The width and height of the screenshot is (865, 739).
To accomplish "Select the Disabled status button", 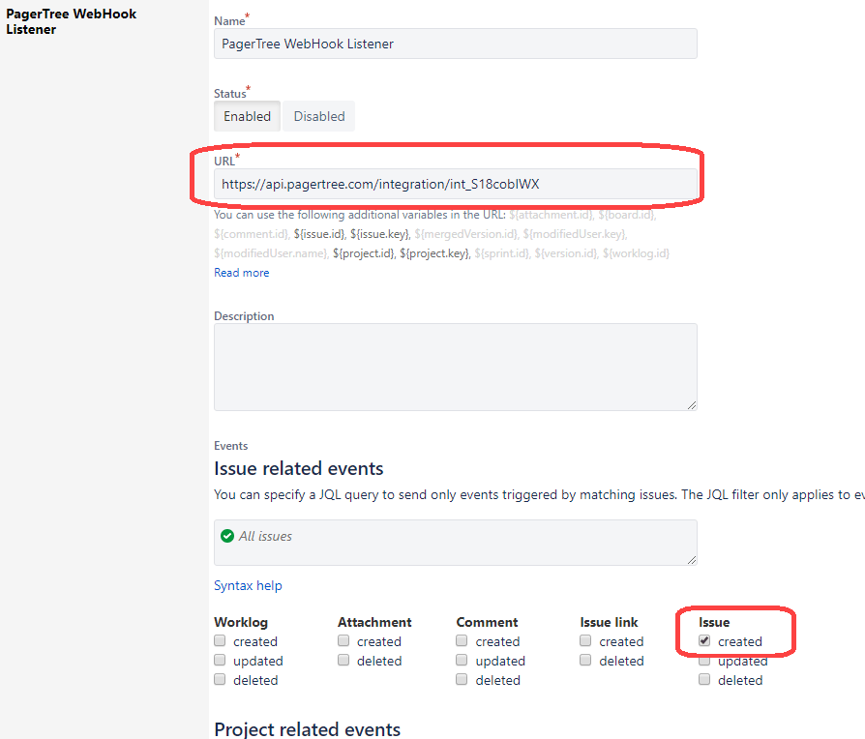I will tap(318, 116).
